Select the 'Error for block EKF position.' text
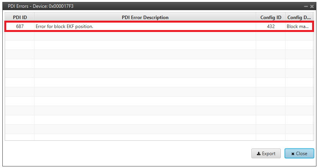 coord(64,27)
